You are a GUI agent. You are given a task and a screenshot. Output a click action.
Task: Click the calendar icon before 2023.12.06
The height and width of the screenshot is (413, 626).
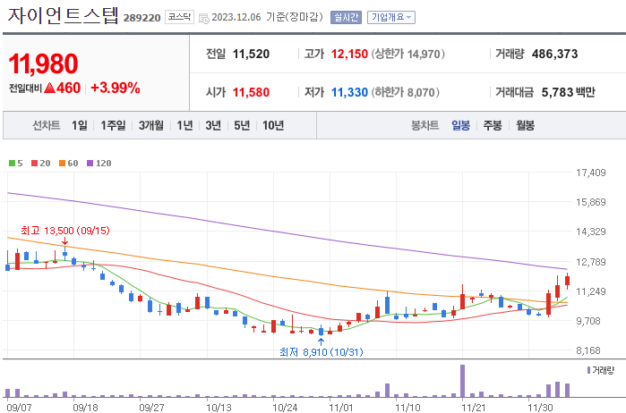click(x=203, y=19)
